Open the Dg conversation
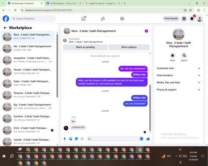This screenshot has width=208, height=166. coord(28,107)
